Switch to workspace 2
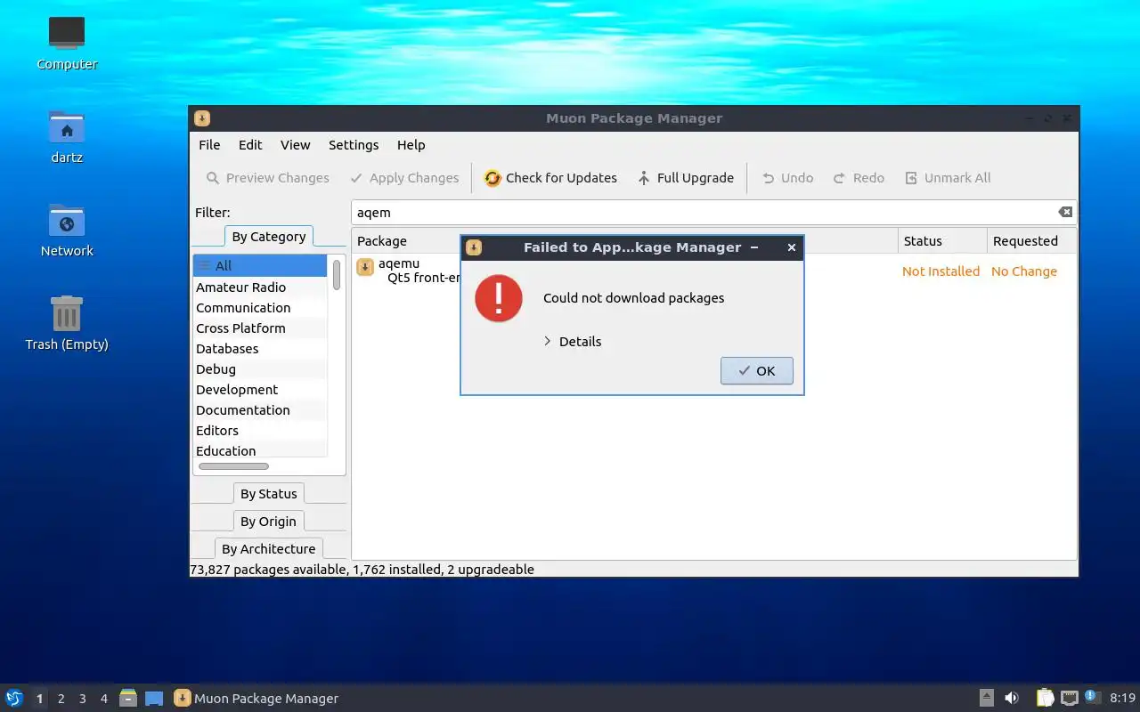The width and height of the screenshot is (1140, 712). (x=61, y=699)
